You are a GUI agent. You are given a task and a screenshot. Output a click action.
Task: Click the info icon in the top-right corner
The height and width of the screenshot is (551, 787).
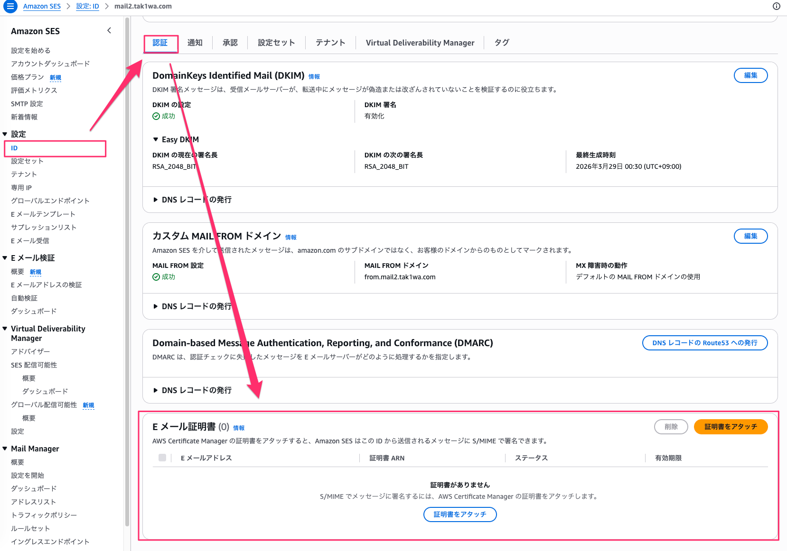click(777, 6)
